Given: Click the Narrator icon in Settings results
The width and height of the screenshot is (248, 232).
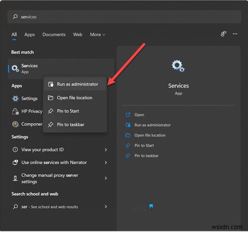Looking at the screenshot, I should click(15, 163).
